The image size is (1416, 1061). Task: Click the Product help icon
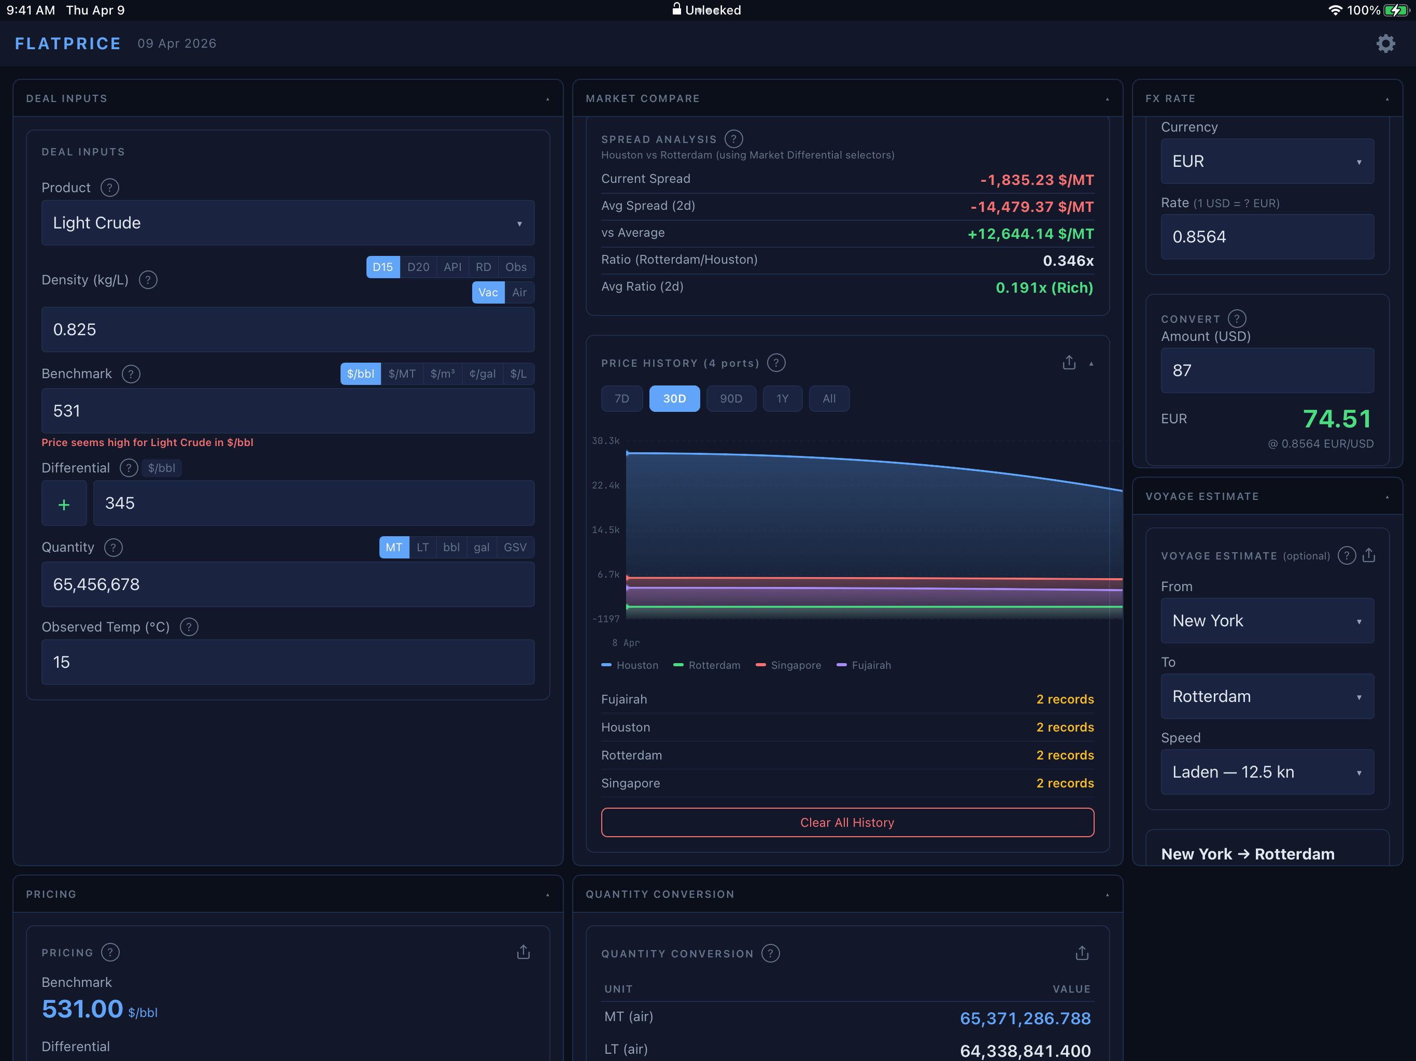tap(109, 188)
